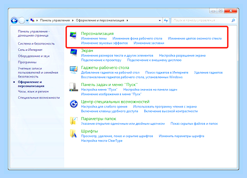Image resolution: width=247 pixels, height=178 pixels.
Task: Click Изменение изображения в меню Пуск
Action: 111,94
